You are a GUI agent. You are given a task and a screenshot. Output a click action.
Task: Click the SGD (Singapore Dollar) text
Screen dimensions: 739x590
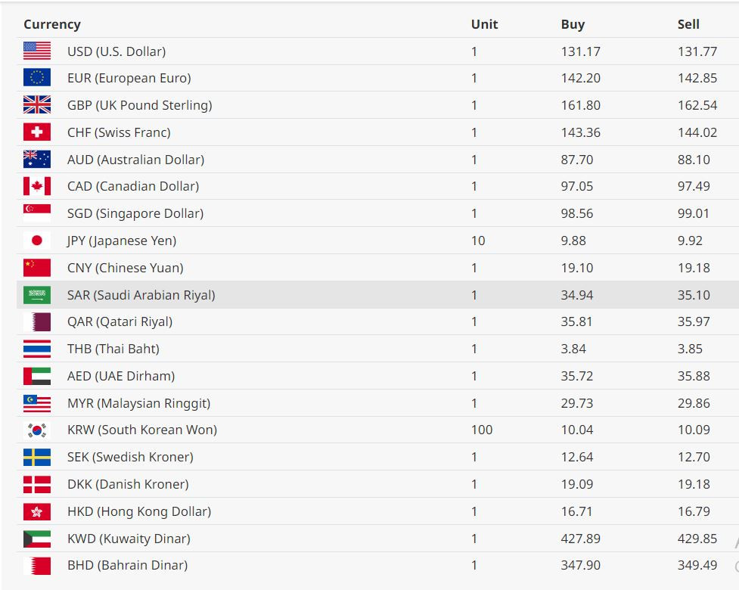pyautogui.click(x=135, y=213)
